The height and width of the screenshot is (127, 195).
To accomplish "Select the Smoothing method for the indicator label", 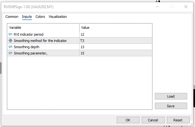I will pos(40,41).
